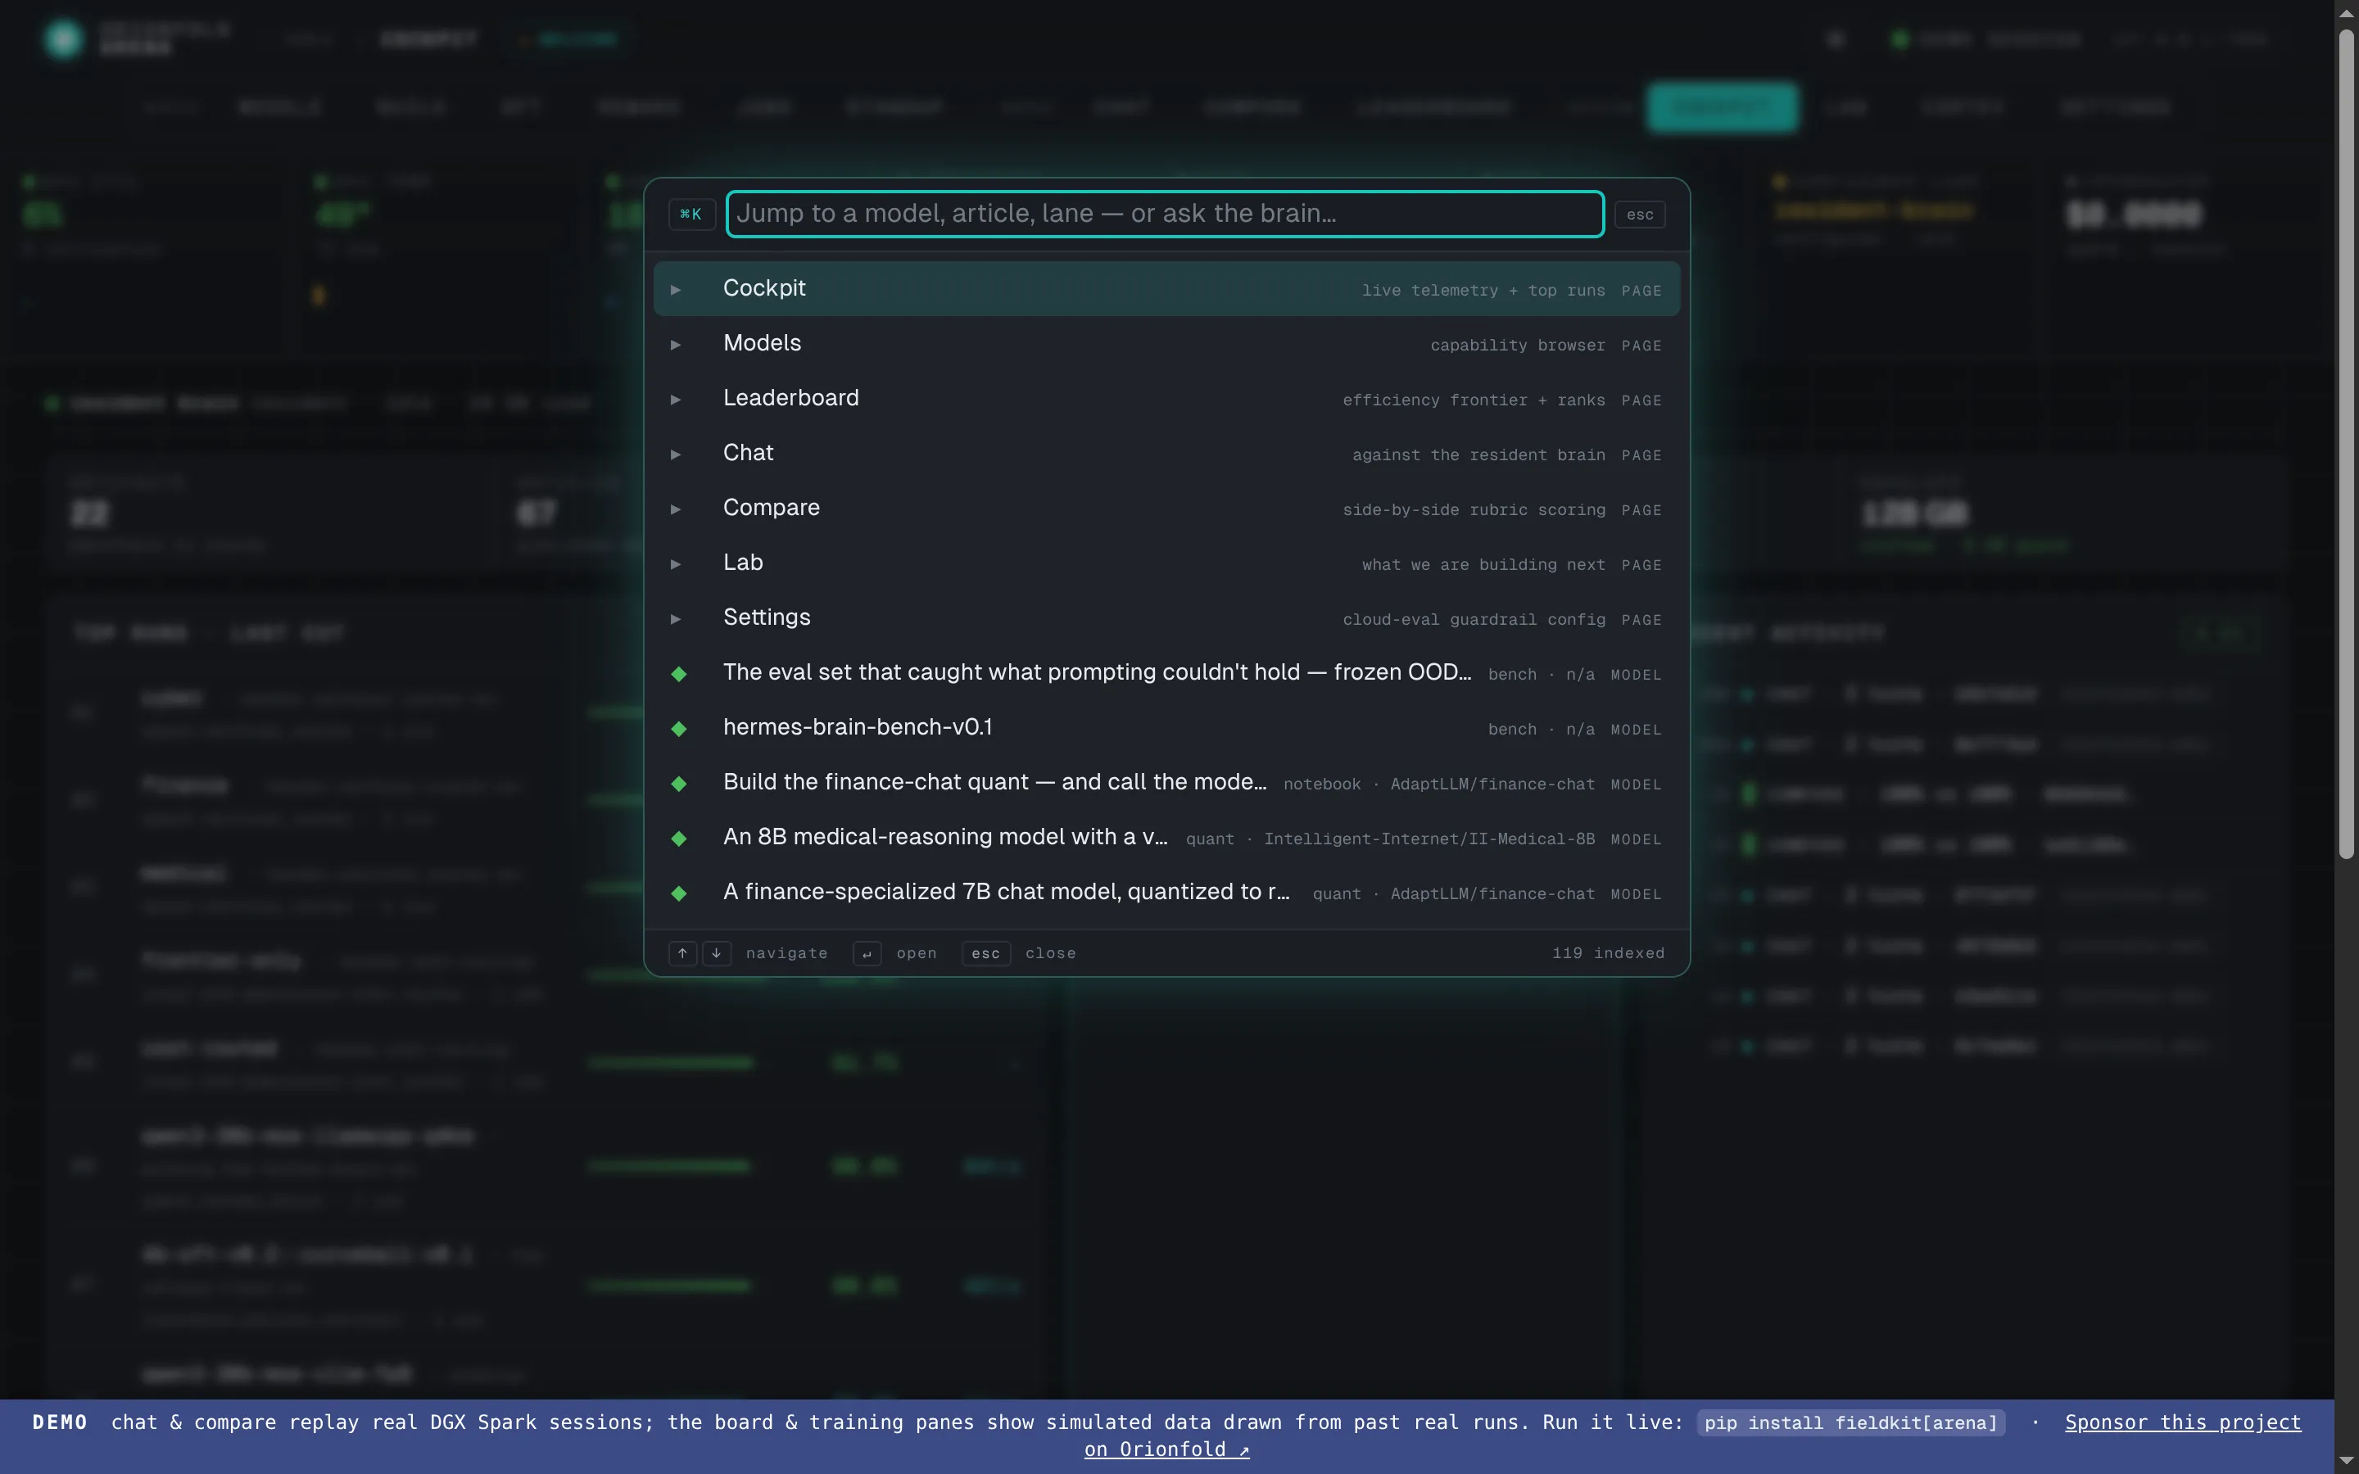The width and height of the screenshot is (2359, 1474).
Task: Open the Lab page result
Action: (x=1166, y=563)
